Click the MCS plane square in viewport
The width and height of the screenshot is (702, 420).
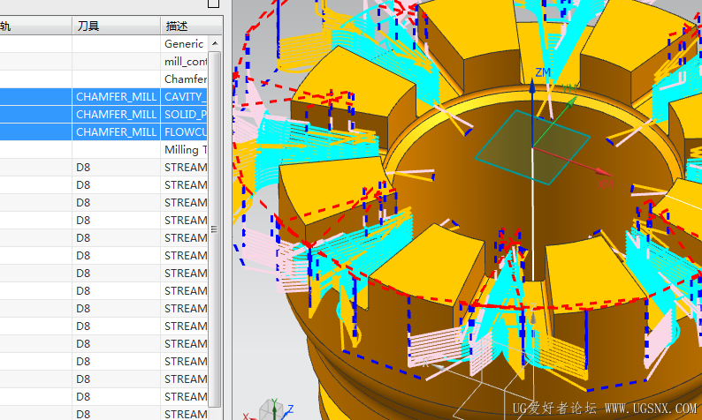point(532,147)
